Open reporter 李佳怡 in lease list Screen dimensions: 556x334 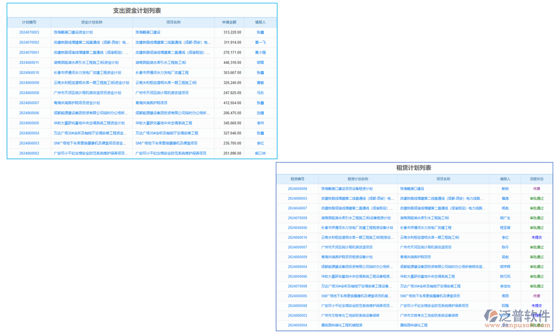505,287
